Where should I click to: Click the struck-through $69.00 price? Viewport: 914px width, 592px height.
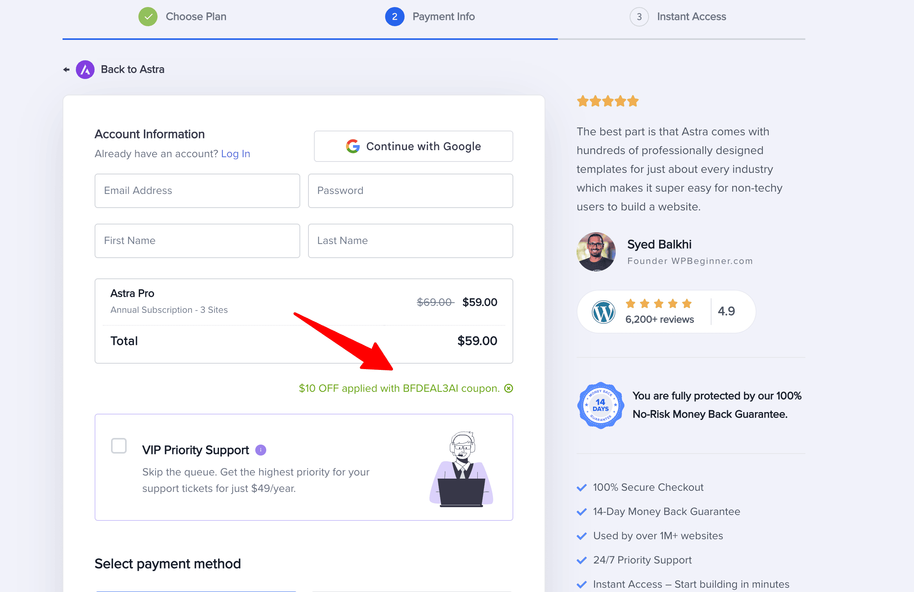[x=435, y=302]
